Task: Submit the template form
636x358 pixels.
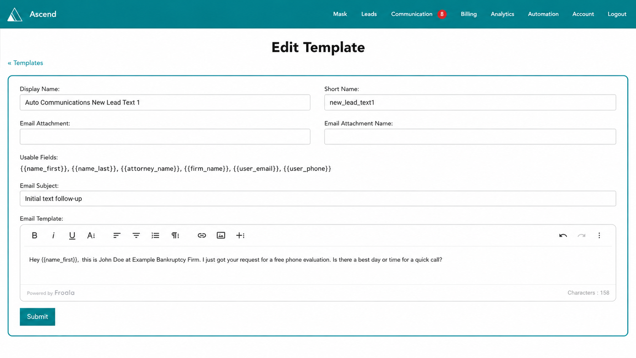Action: (x=37, y=317)
